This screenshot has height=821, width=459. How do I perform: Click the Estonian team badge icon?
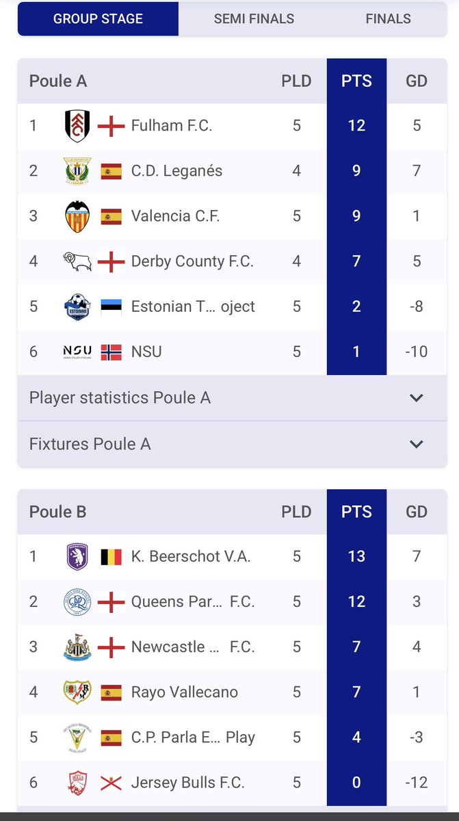pos(77,307)
